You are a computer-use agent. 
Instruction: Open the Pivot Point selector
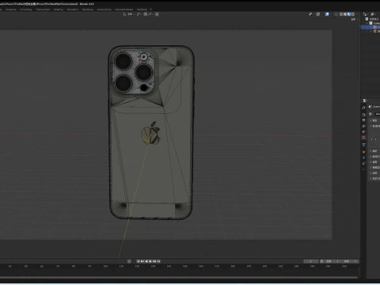[139, 14]
